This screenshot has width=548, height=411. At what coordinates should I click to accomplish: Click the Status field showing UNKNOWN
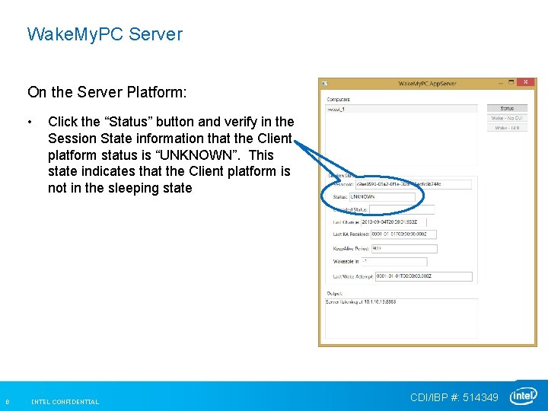(x=382, y=197)
